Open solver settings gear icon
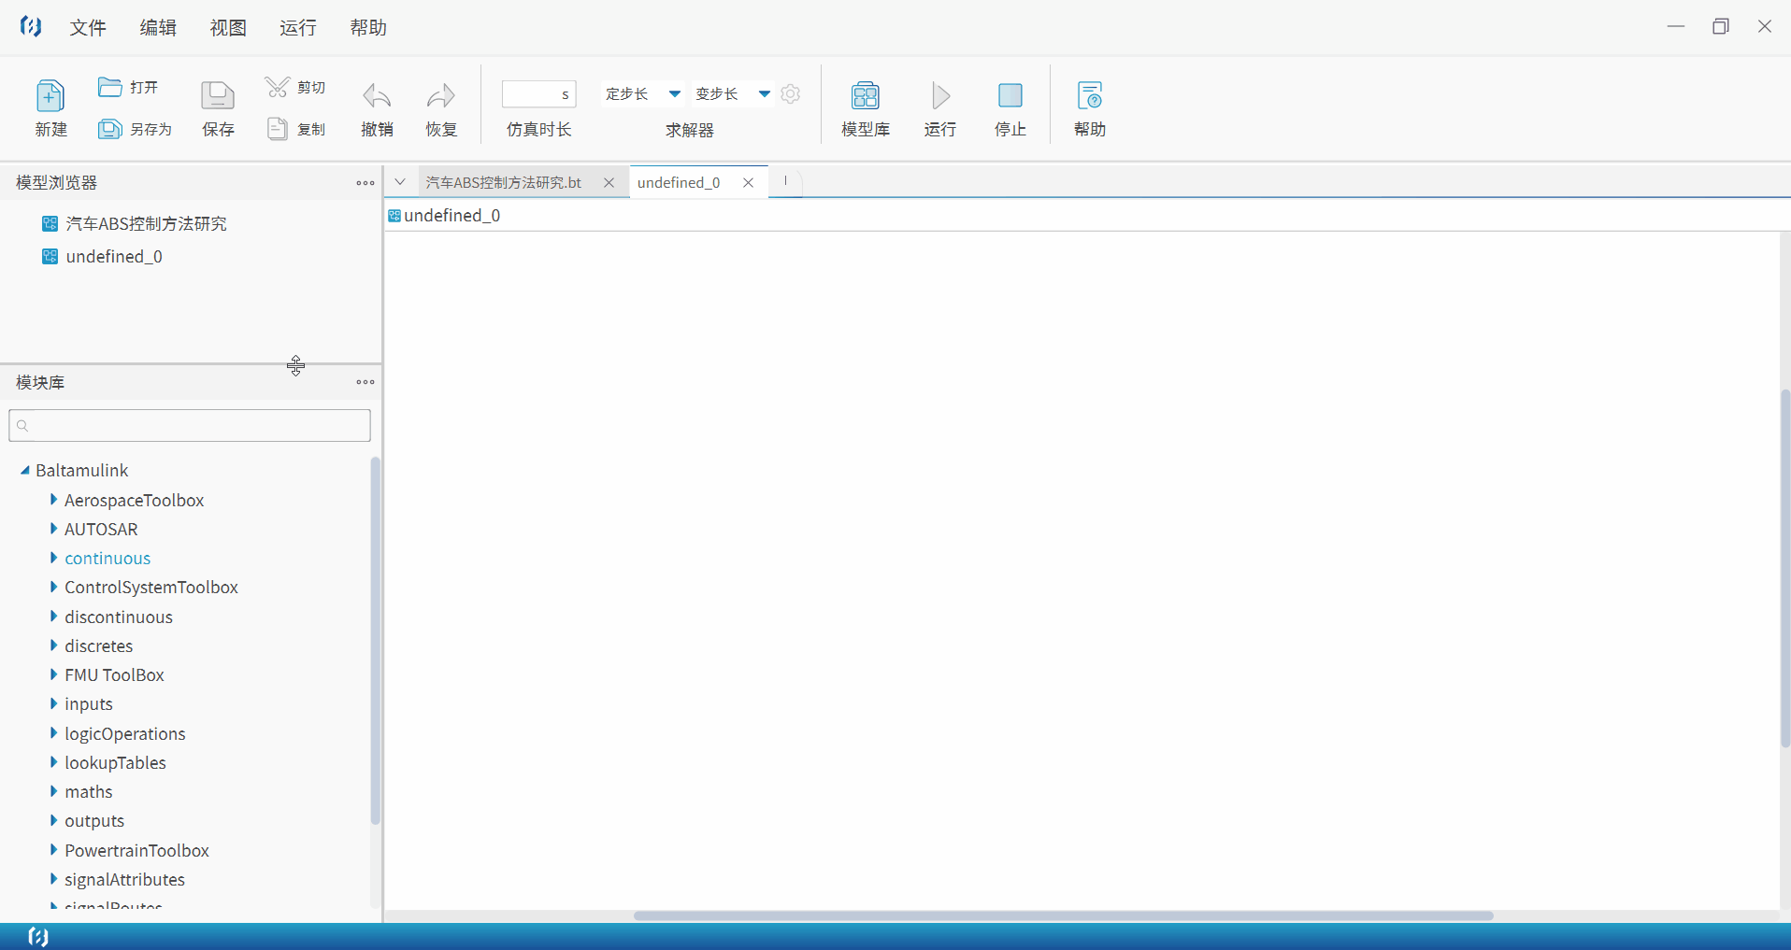The height and width of the screenshot is (950, 1791). (791, 93)
